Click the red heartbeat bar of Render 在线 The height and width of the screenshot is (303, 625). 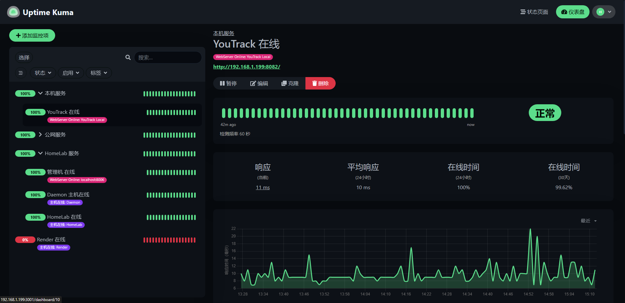(169, 240)
